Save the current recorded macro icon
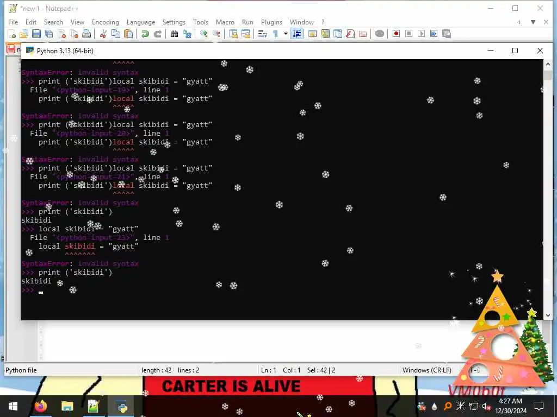The image size is (557, 417). pos(447,34)
